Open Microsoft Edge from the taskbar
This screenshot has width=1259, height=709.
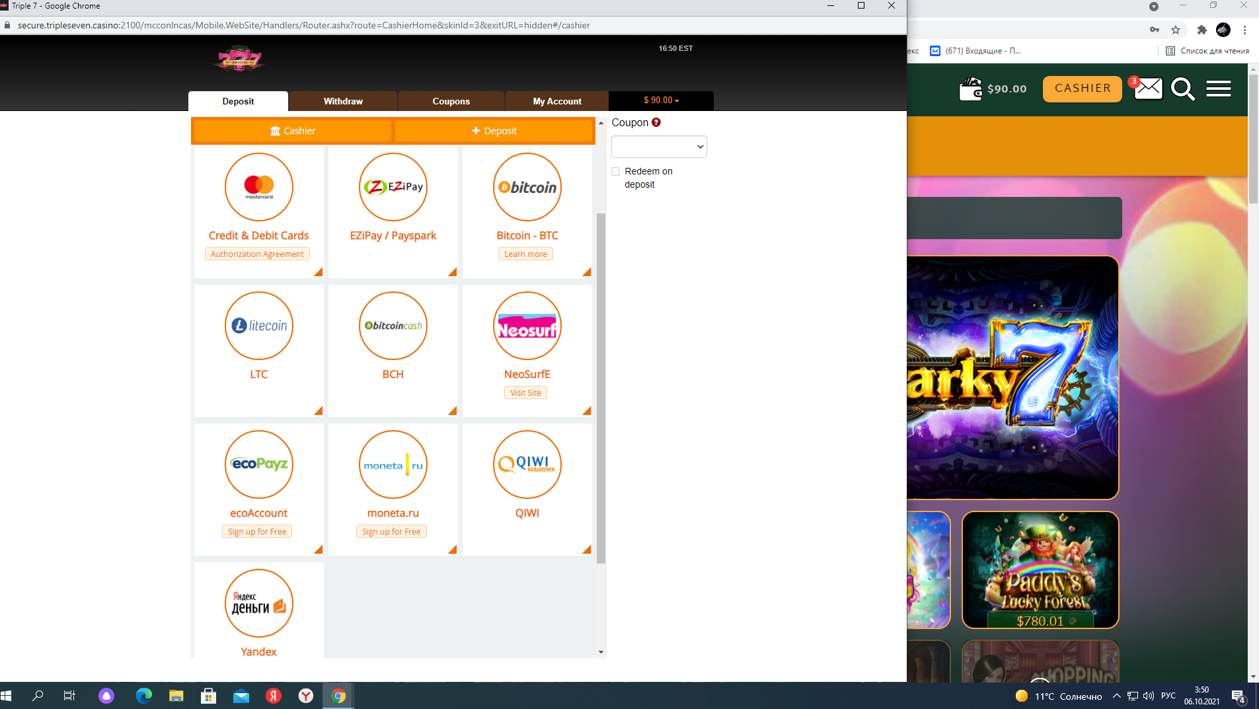click(x=143, y=696)
